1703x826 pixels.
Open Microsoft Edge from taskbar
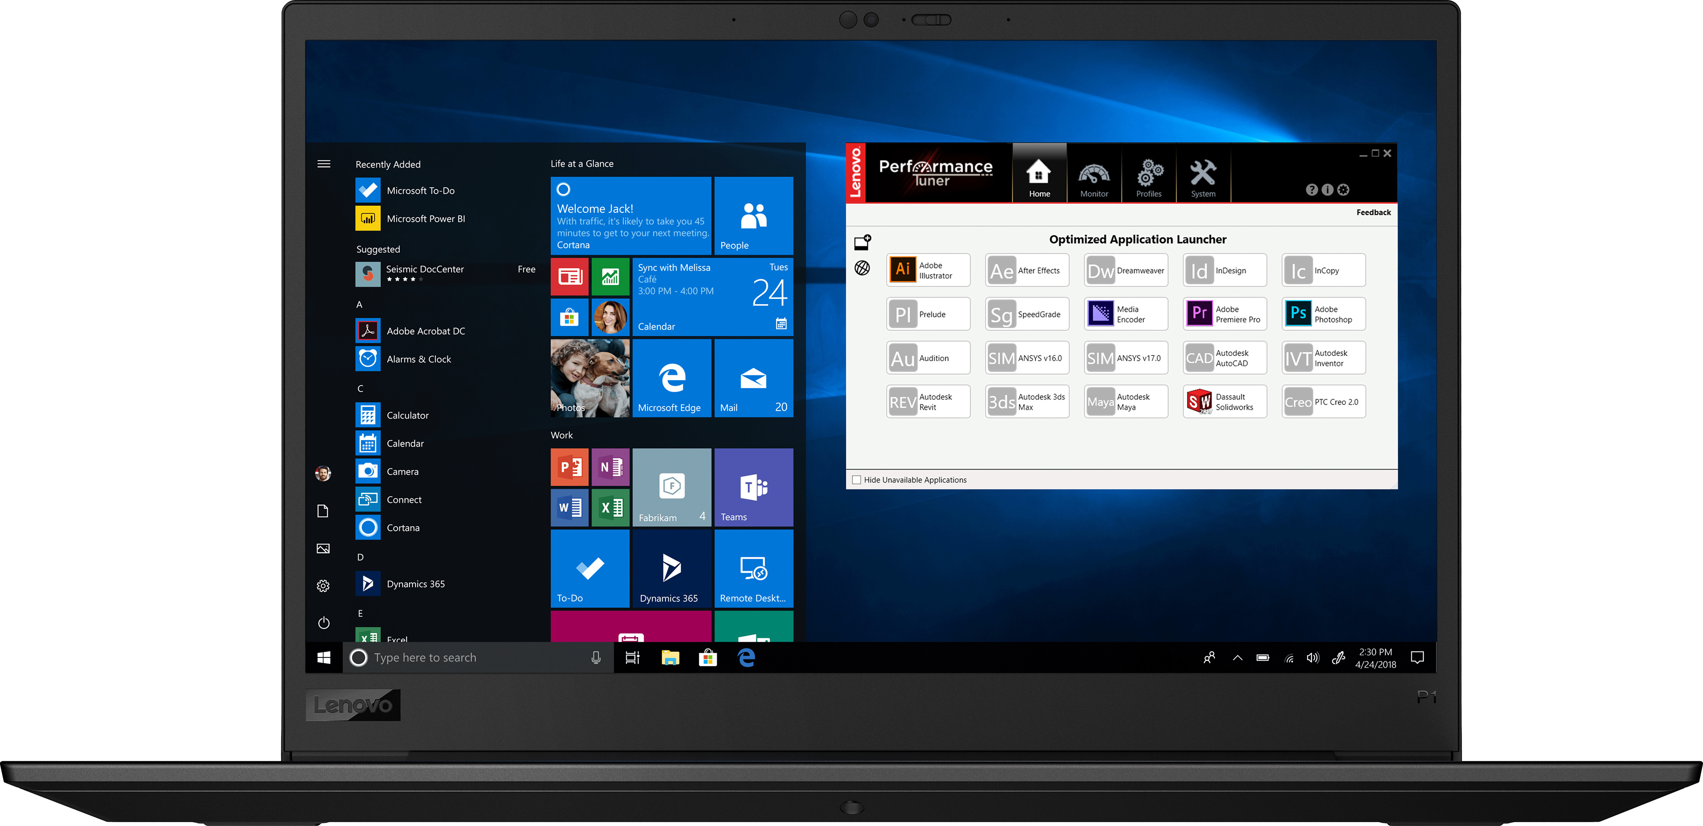[x=746, y=657]
